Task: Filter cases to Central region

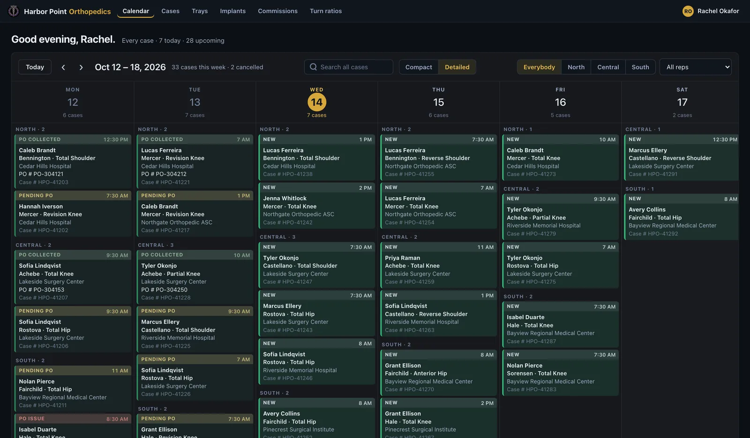Action: click(x=608, y=67)
